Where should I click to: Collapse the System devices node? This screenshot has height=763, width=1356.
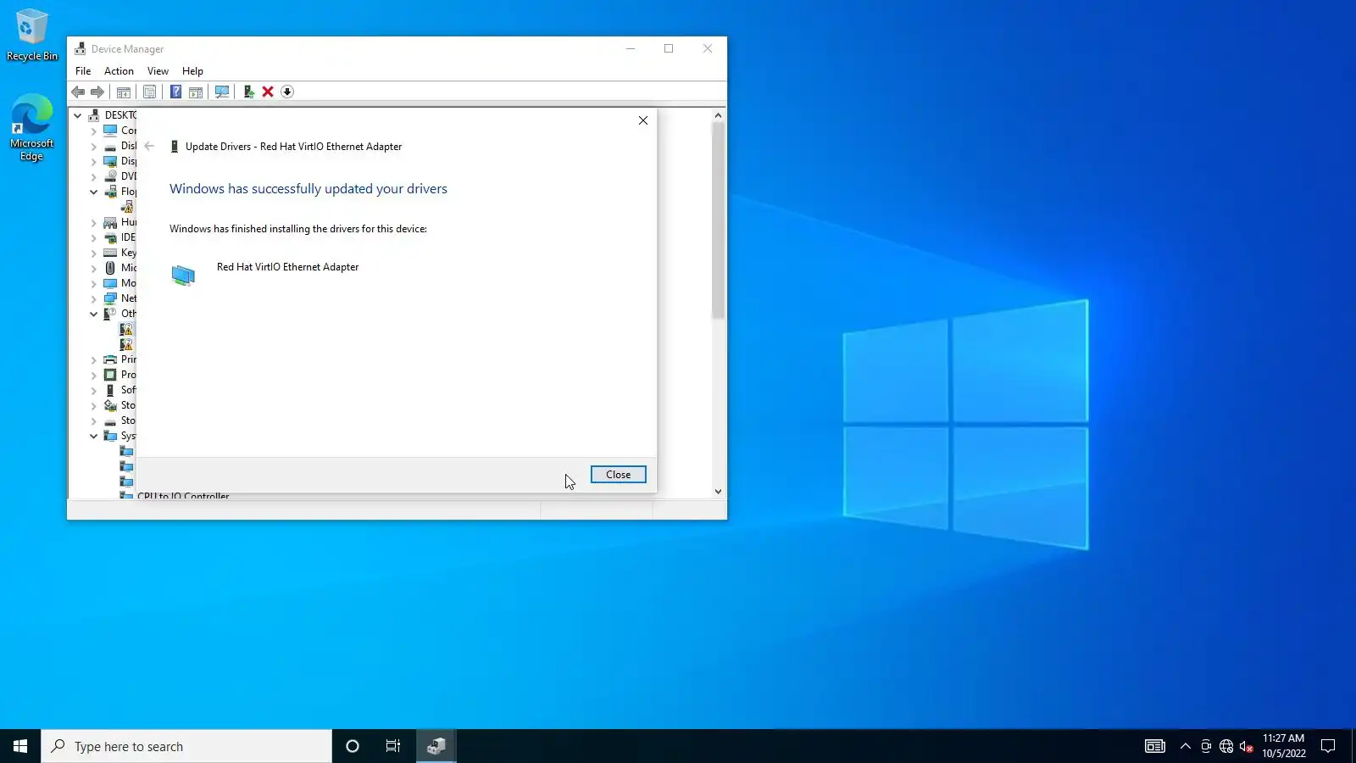pos(94,436)
